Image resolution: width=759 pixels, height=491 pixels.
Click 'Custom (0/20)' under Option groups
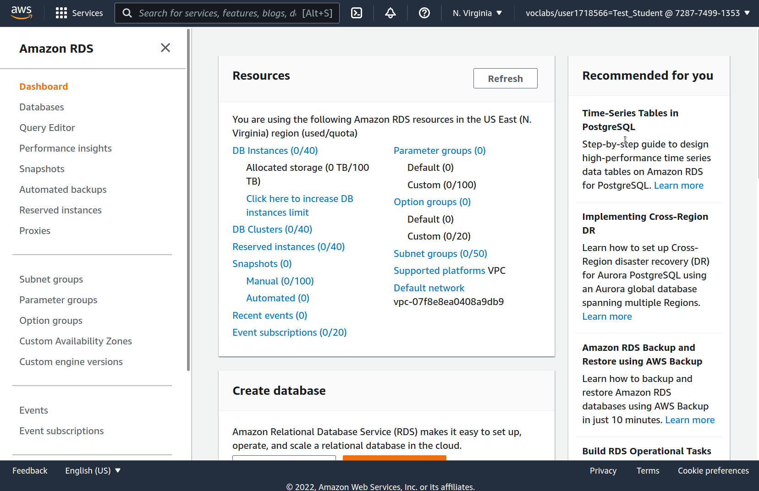pyautogui.click(x=439, y=236)
